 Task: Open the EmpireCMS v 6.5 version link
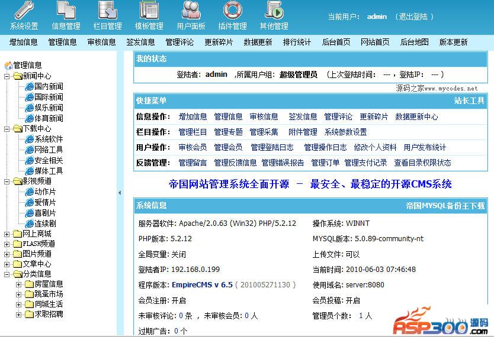point(202,285)
